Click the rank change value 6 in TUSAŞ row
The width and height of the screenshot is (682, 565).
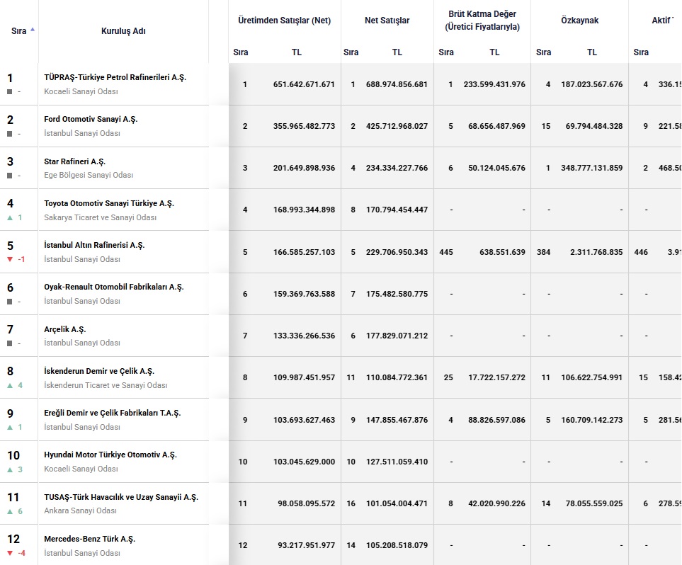[20, 511]
